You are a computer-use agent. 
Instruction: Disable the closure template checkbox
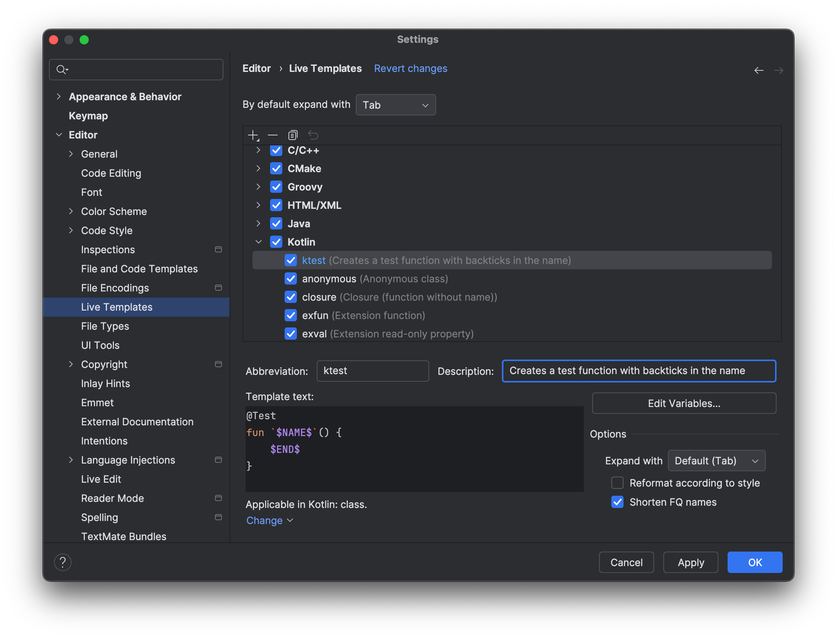[x=291, y=297]
